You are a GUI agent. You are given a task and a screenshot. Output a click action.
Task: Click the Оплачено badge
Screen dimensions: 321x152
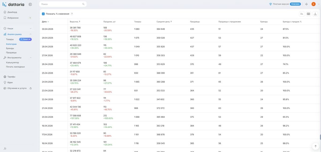click(295, 4)
